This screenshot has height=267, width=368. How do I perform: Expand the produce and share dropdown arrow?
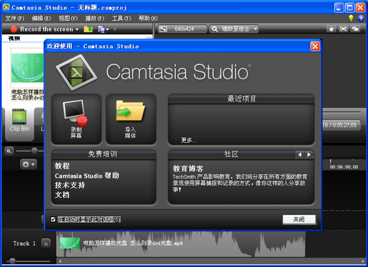pos(107,29)
